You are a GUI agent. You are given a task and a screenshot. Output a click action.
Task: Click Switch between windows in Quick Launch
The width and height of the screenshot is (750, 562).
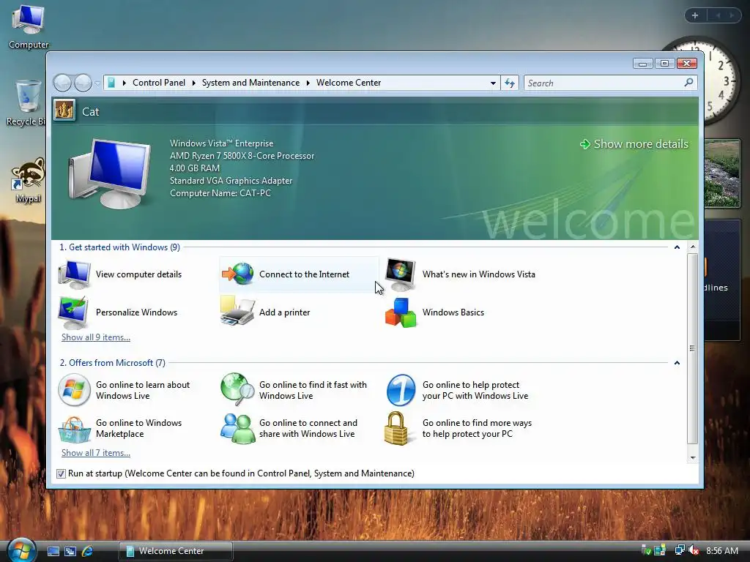[x=70, y=551]
